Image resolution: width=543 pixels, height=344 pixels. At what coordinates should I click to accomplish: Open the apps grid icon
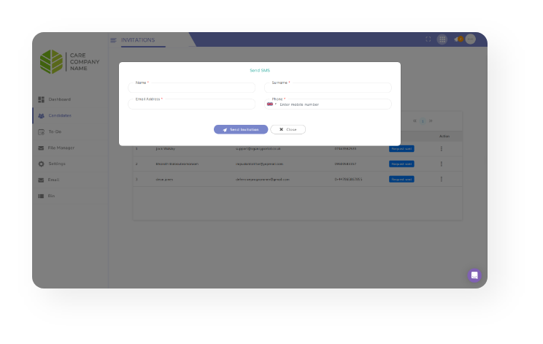[x=442, y=39]
